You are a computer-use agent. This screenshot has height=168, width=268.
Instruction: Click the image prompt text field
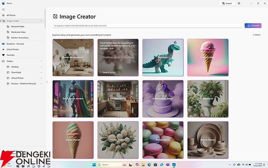pyautogui.click(x=147, y=26)
